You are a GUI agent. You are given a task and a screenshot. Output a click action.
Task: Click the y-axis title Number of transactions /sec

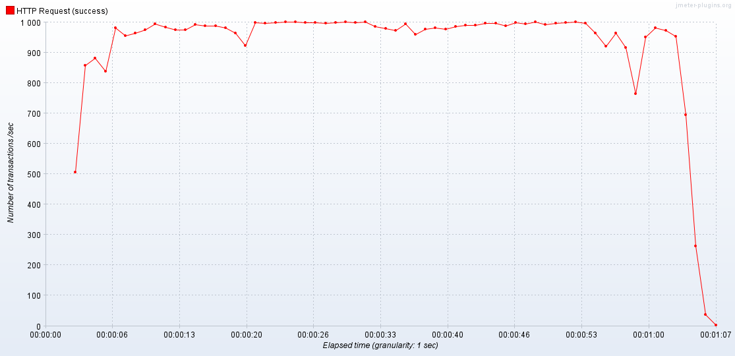pyautogui.click(x=11, y=173)
